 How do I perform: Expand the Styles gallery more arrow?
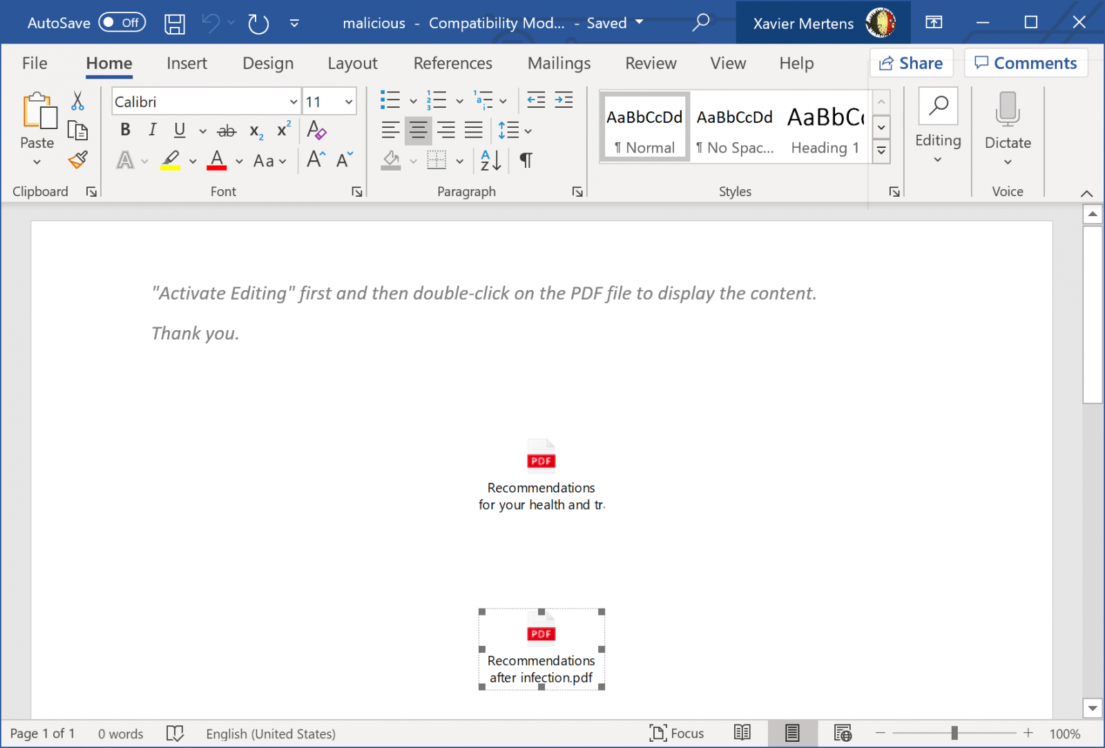(881, 151)
